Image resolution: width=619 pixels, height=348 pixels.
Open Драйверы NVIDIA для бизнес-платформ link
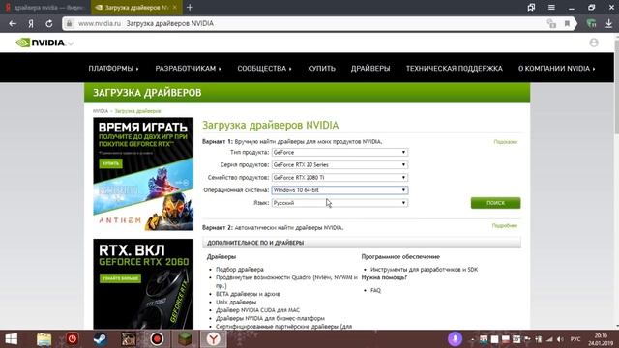tap(270, 318)
